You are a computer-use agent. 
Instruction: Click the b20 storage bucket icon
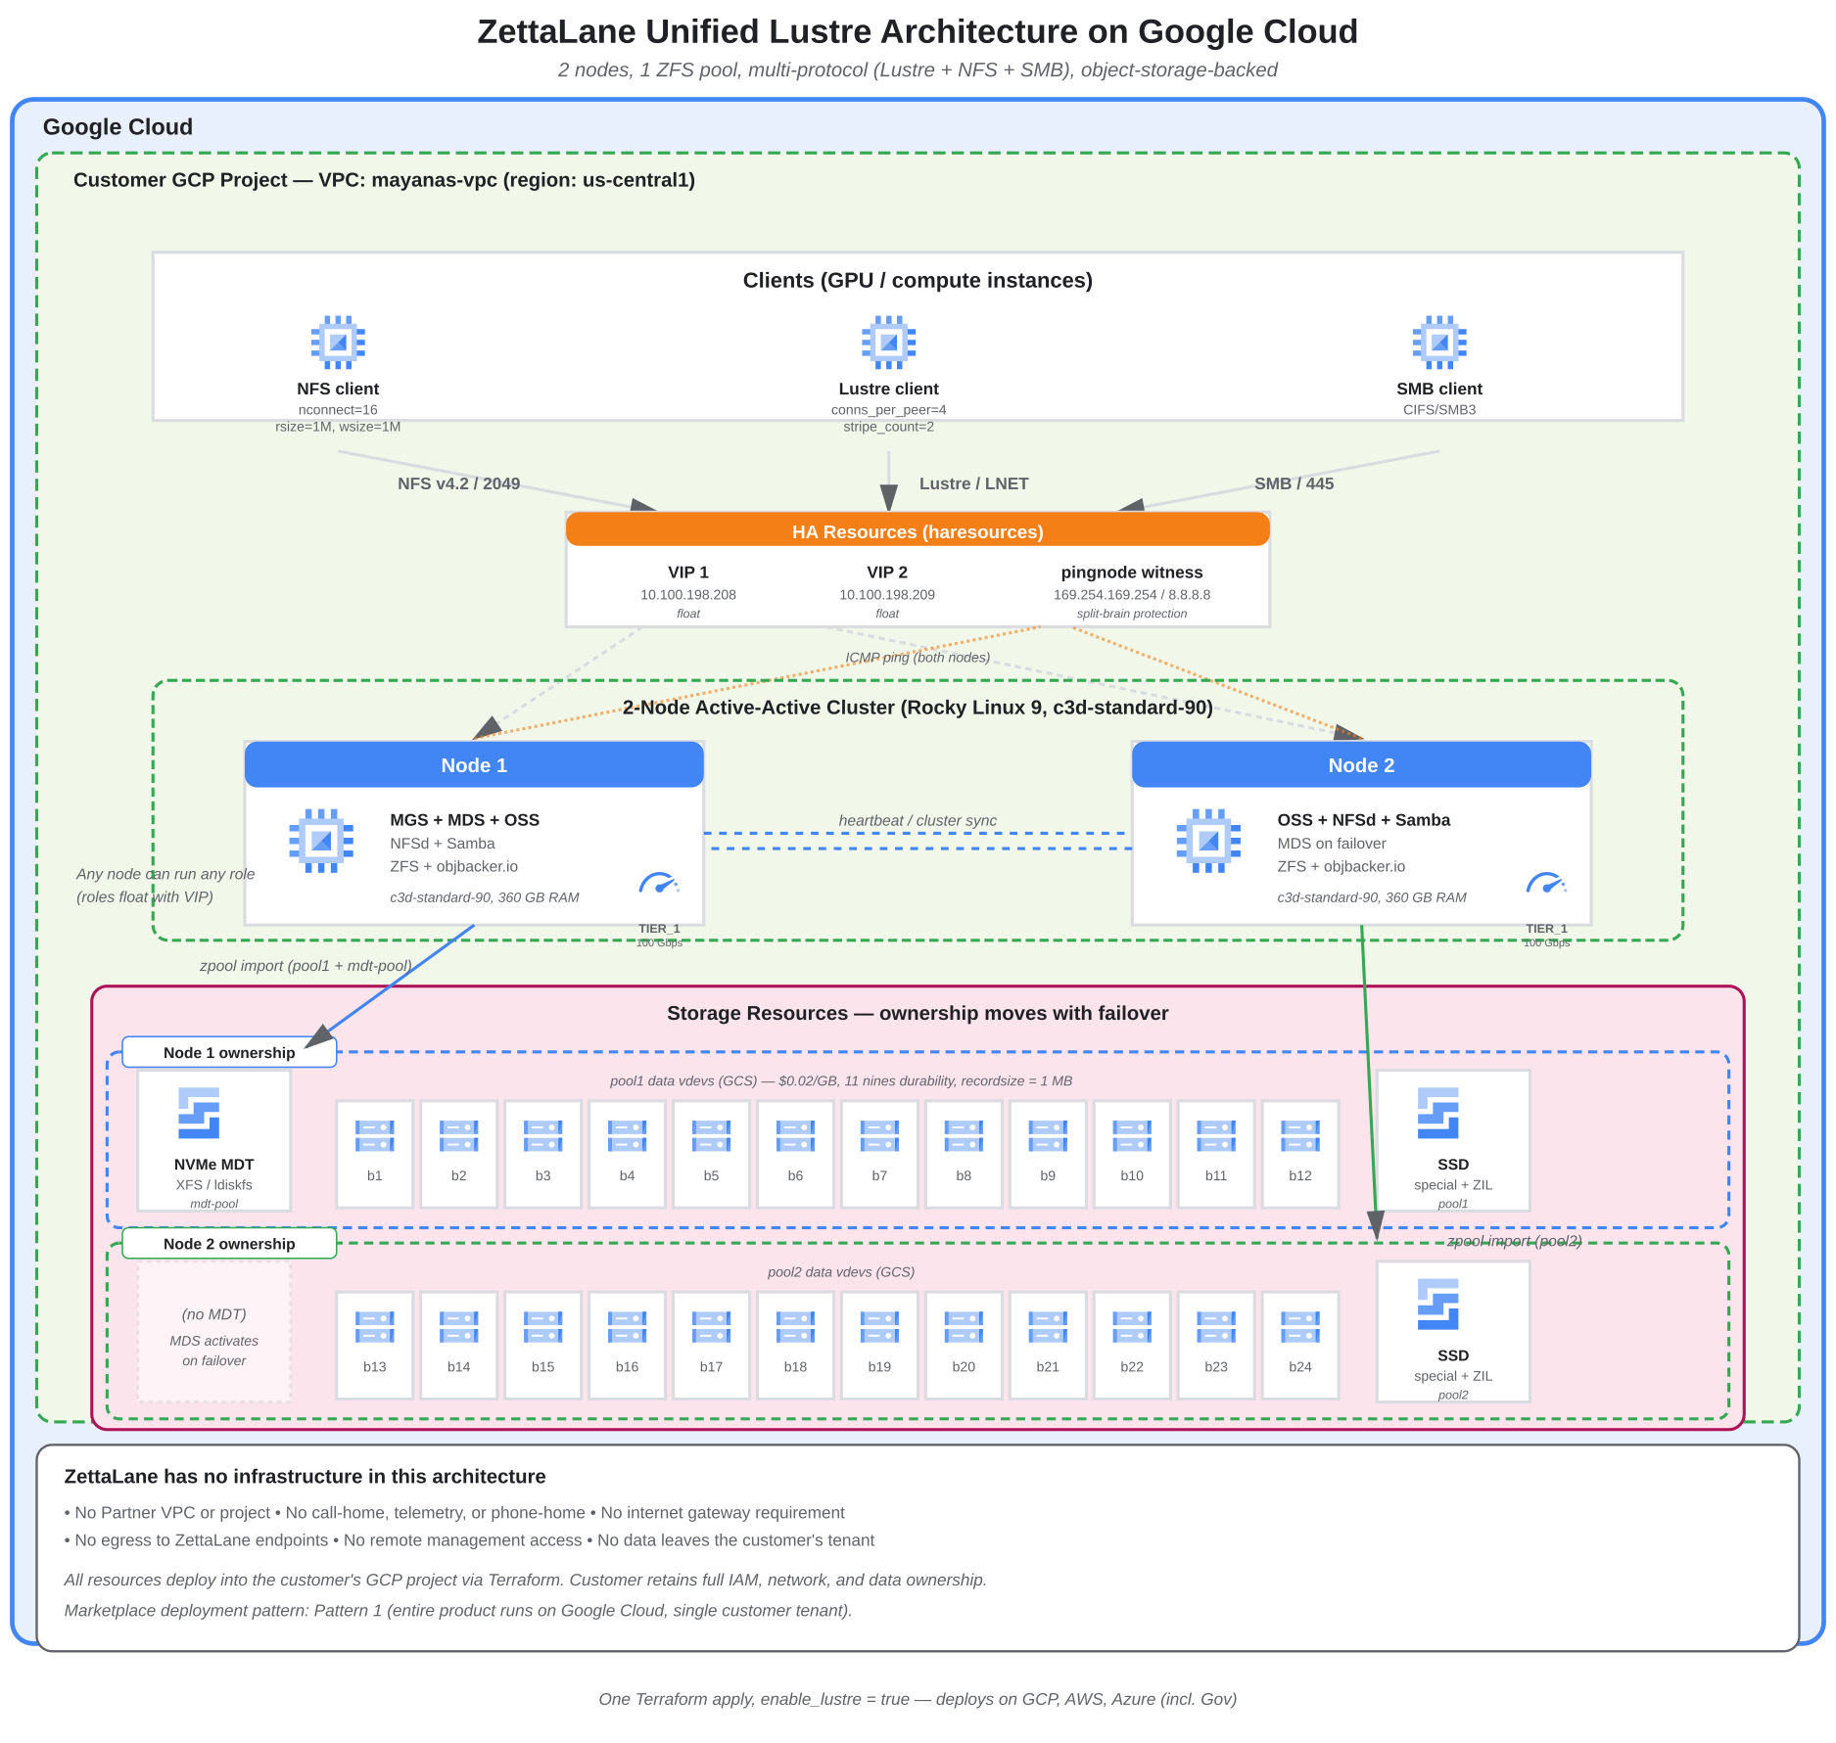point(964,1326)
